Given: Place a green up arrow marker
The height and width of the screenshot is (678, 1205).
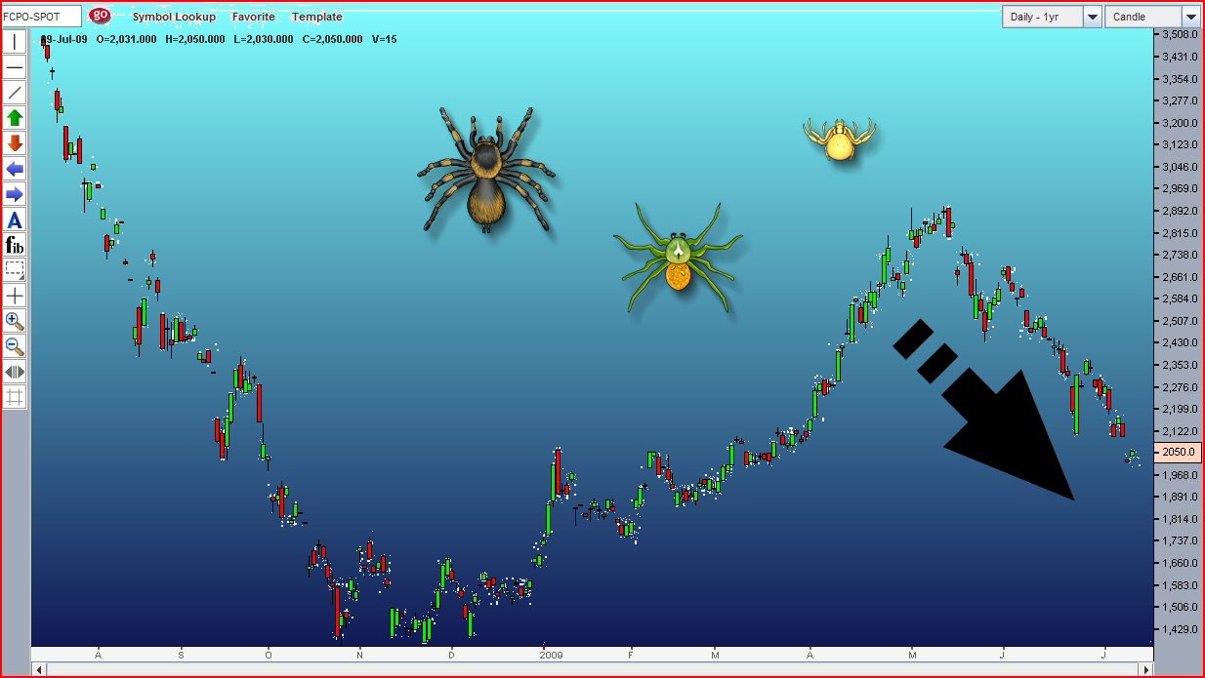Looking at the screenshot, I should pyautogui.click(x=15, y=118).
